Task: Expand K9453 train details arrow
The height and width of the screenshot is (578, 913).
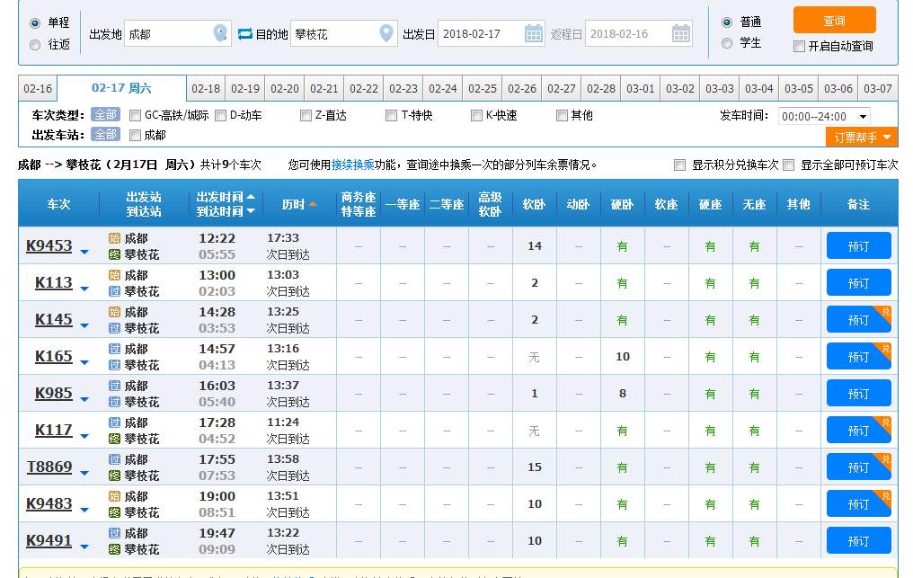Action: [x=84, y=253]
